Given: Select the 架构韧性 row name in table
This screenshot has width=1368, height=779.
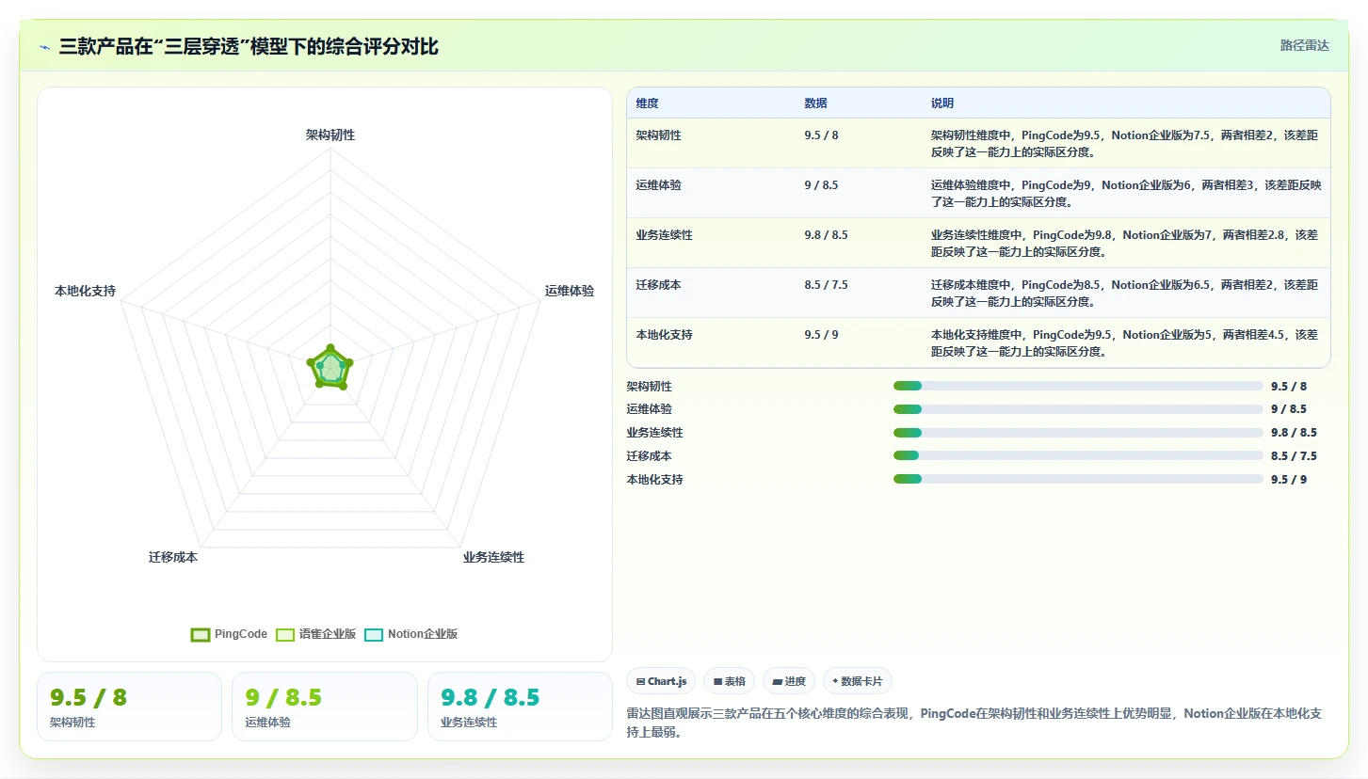Looking at the screenshot, I should click(658, 135).
